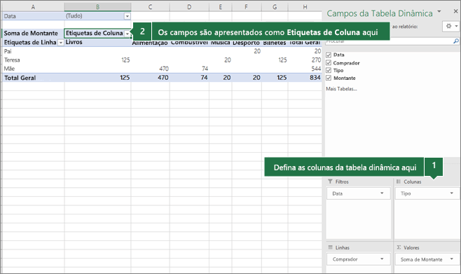461x274 pixels.
Task: Open the Etiquetas de Coluna dropdown arrow
Action: click(x=128, y=34)
